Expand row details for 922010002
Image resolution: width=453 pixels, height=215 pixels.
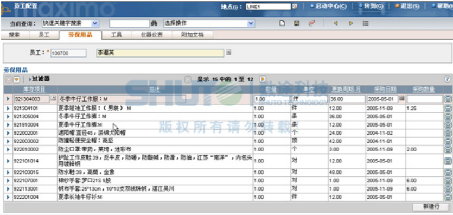[8, 149]
